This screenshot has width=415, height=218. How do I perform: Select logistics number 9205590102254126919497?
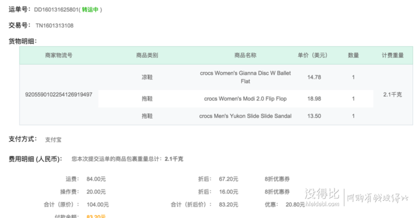point(59,95)
